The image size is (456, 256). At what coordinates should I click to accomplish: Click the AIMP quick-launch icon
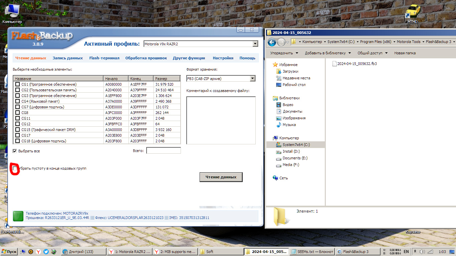pyautogui.click(x=31, y=252)
